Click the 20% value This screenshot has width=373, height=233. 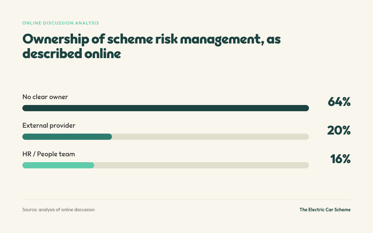[x=339, y=130]
